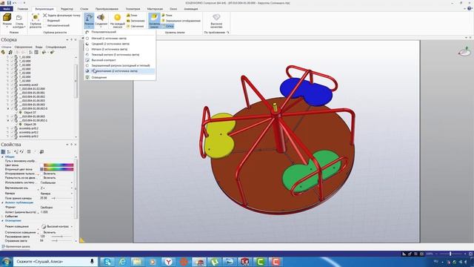Toggle ground mirror reflection option
This screenshot has height=267, width=474.
(181, 21)
